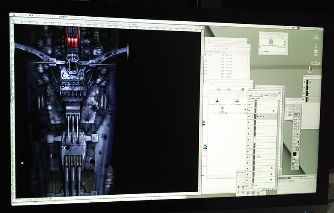This screenshot has width=334, height=213.
Task: Open the 編集 menu
Action: pyautogui.click(x=31, y=15)
